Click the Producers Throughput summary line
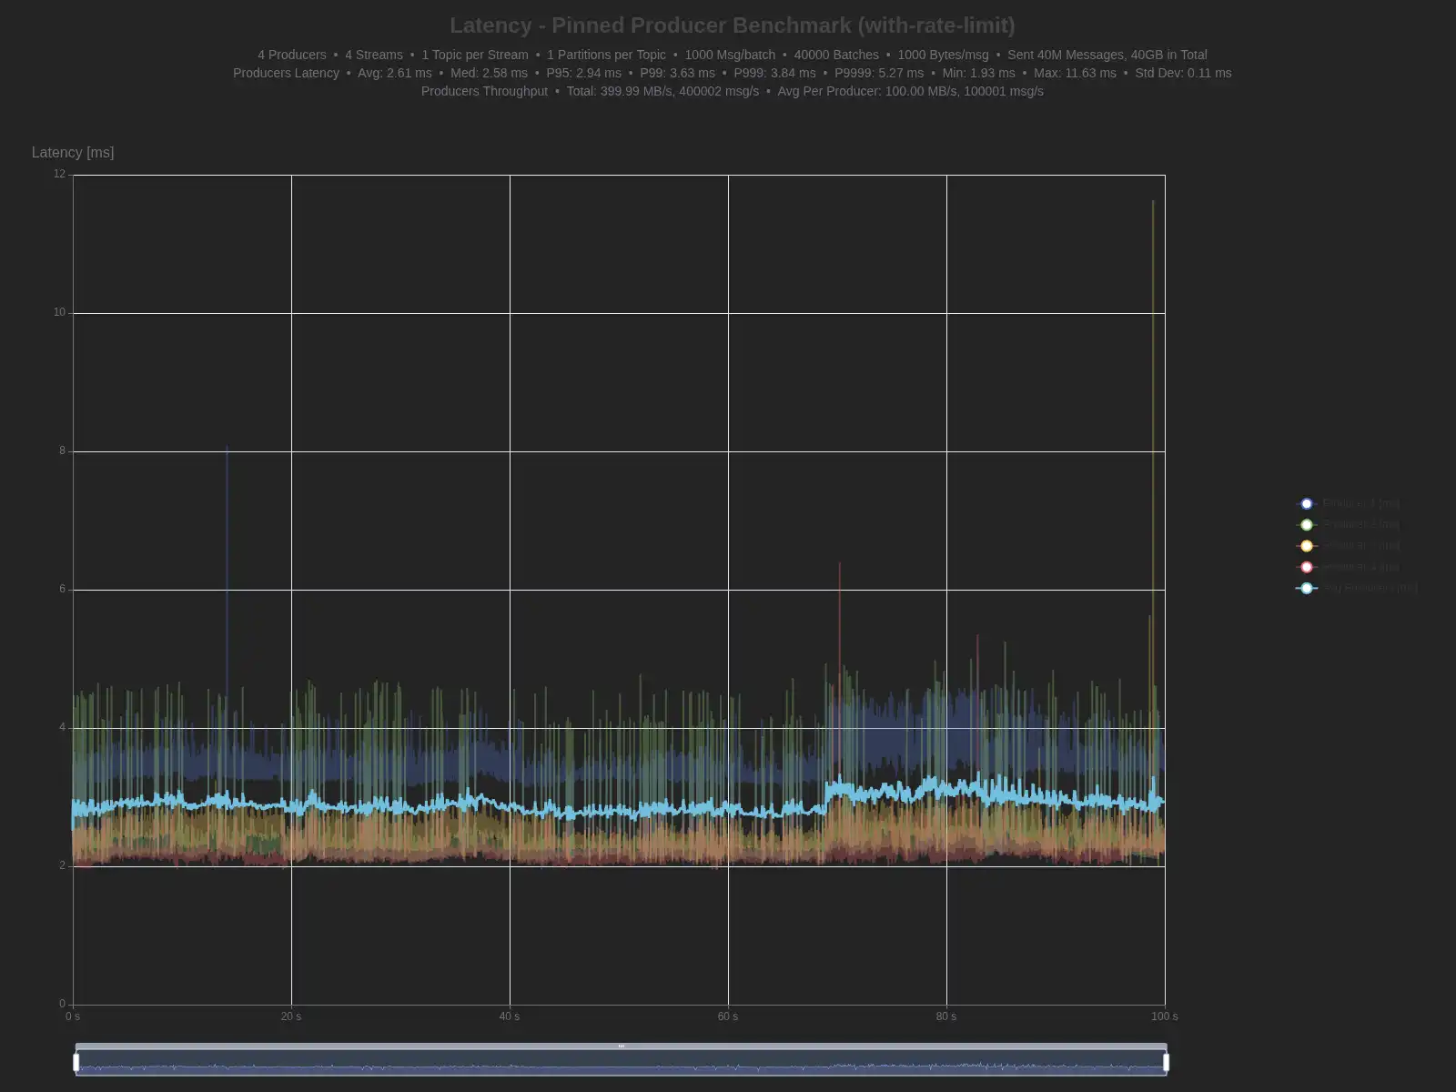This screenshot has height=1092, width=1456. 732,91
